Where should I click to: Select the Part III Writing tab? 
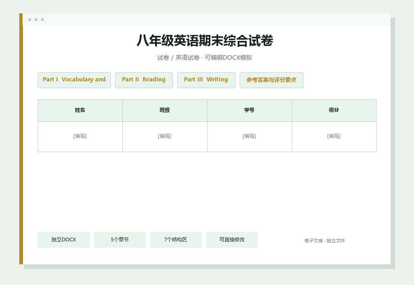click(206, 80)
